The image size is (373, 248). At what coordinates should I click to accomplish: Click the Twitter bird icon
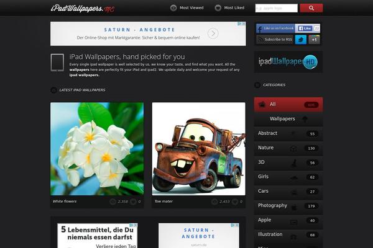pos(301,40)
